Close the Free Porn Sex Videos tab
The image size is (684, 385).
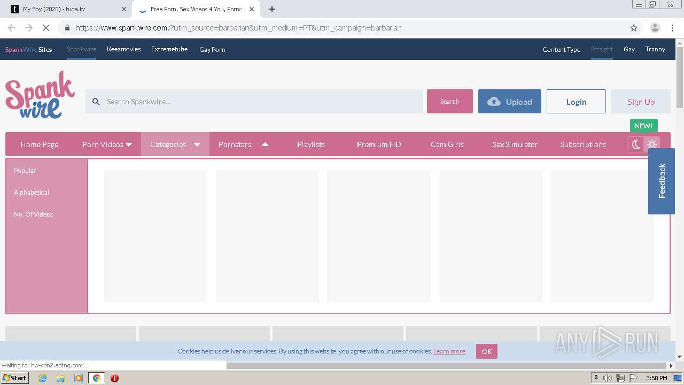click(x=252, y=9)
